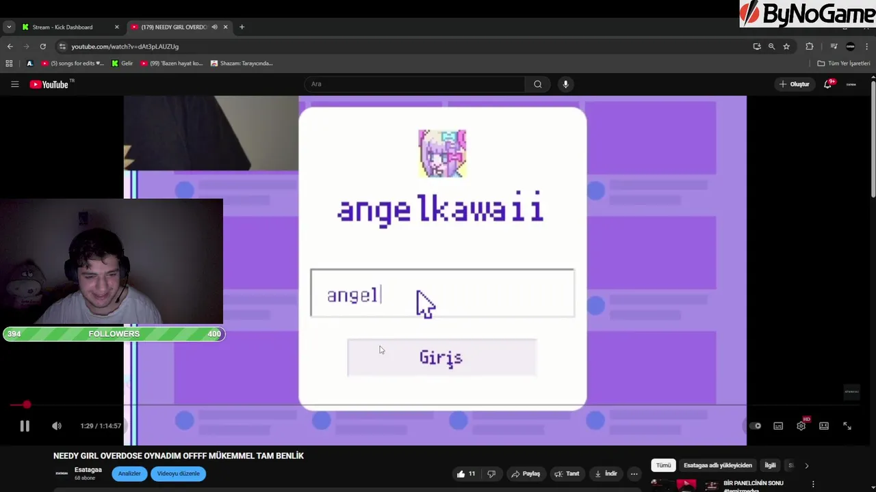Close the NEEDY GIRL OVERDOSE tab
This screenshot has width=876, height=492.
225,27
